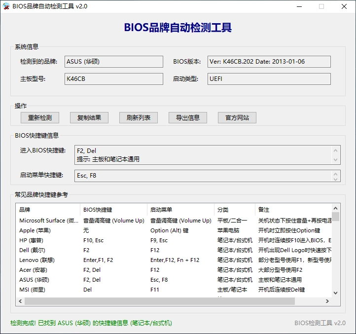This screenshot has width=356, height=334.
Task: Click the 备注 column header
Action: point(293,210)
